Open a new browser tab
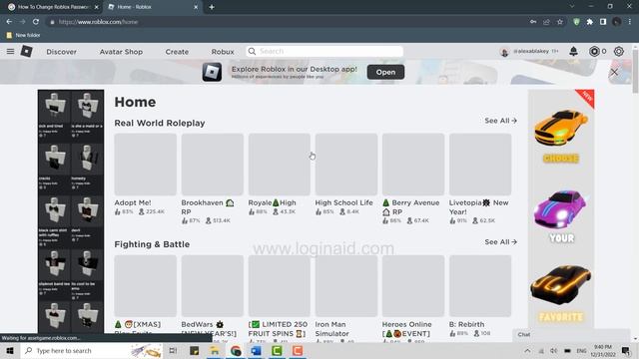The height and width of the screenshot is (359, 639). (212, 7)
